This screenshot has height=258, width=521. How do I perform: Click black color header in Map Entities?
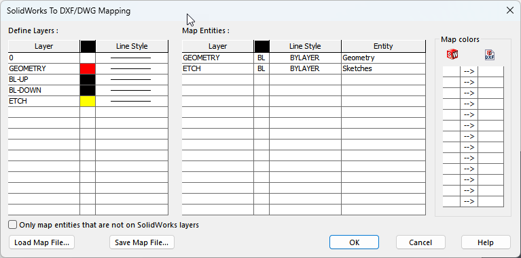point(262,46)
